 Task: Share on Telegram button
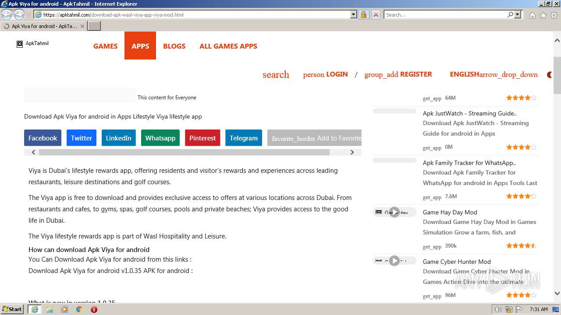tap(244, 138)
